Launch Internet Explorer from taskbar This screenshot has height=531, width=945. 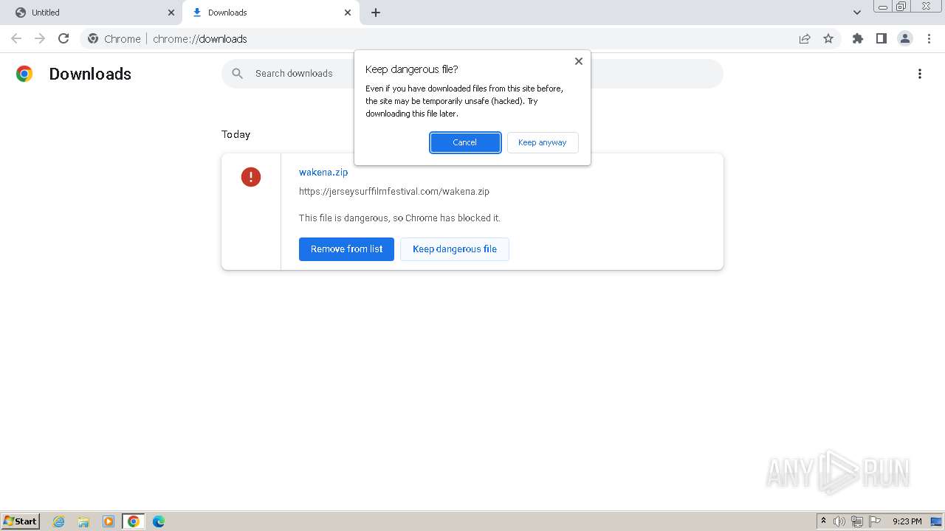58,521
